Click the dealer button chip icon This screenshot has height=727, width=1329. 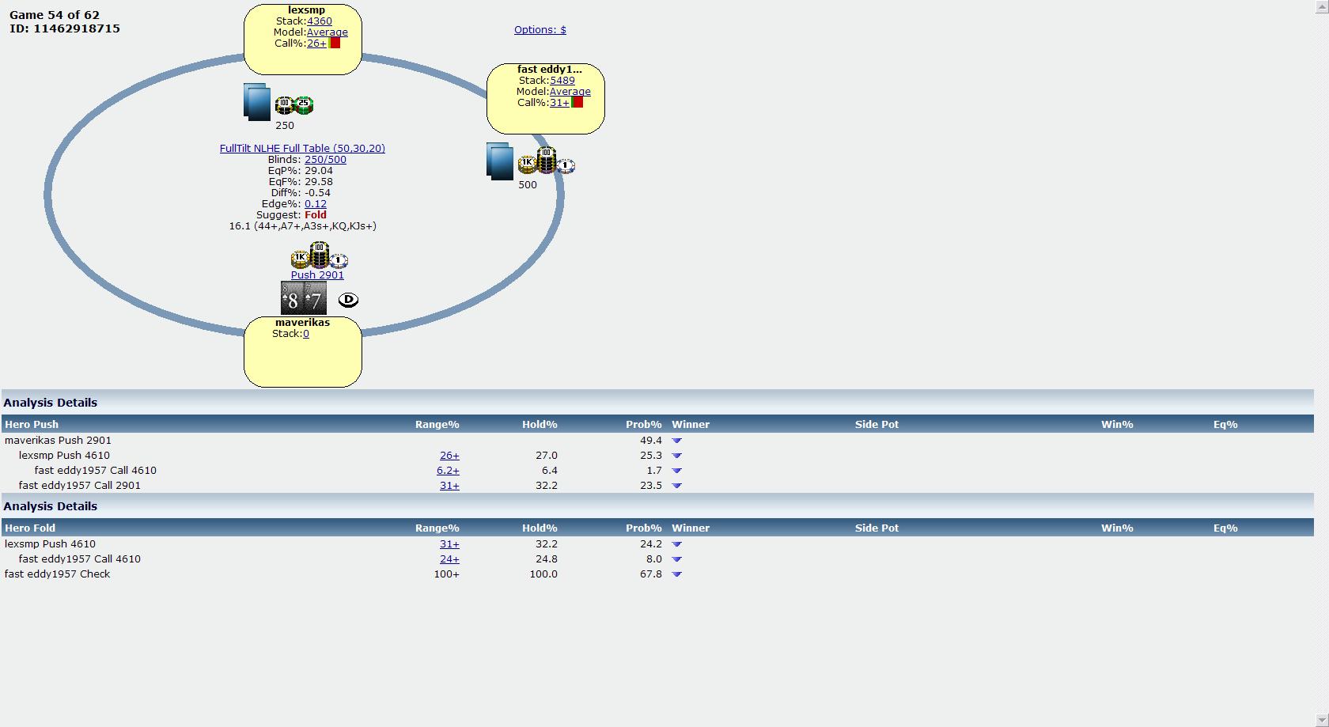coord(348,300)
